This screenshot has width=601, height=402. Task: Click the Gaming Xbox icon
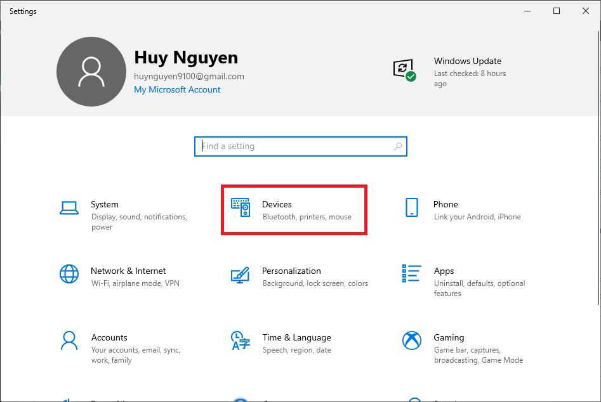[411, 340]
